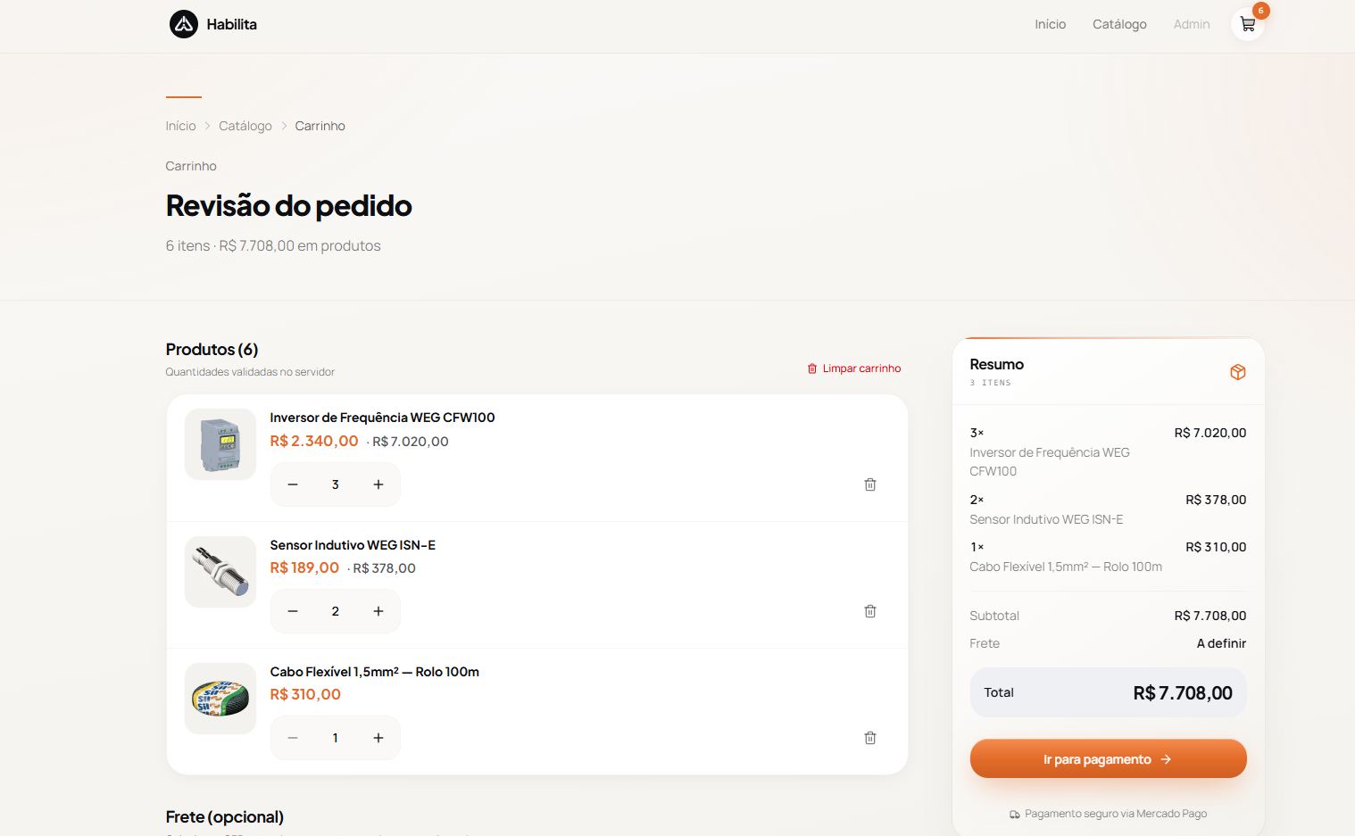Click minus button for Cabo Flexível roll

[x=293, y=738]
